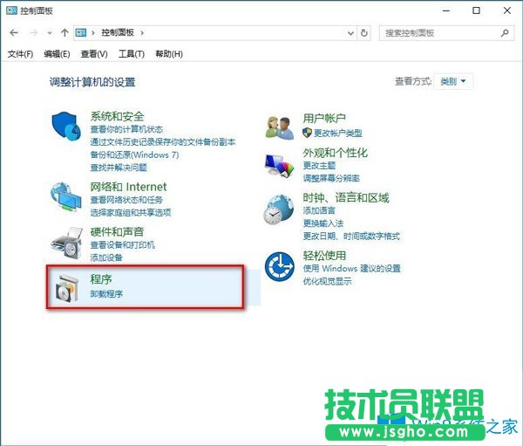The height and width of the screenshot is (446, 523).
Task: Focus the 搜索控制面板 search field
Action: tap(440, 32)
